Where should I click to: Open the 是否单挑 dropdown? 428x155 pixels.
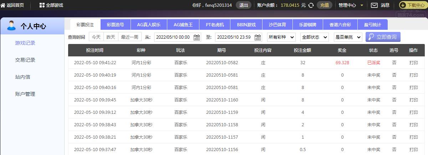pyautogui.click(x=347, y=37)
